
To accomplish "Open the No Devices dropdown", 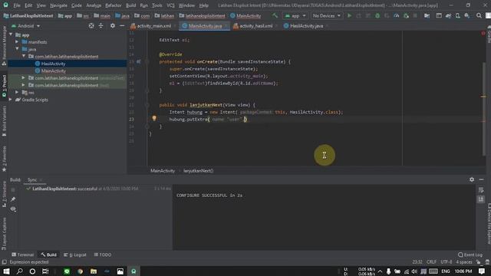I will point(326,15).
